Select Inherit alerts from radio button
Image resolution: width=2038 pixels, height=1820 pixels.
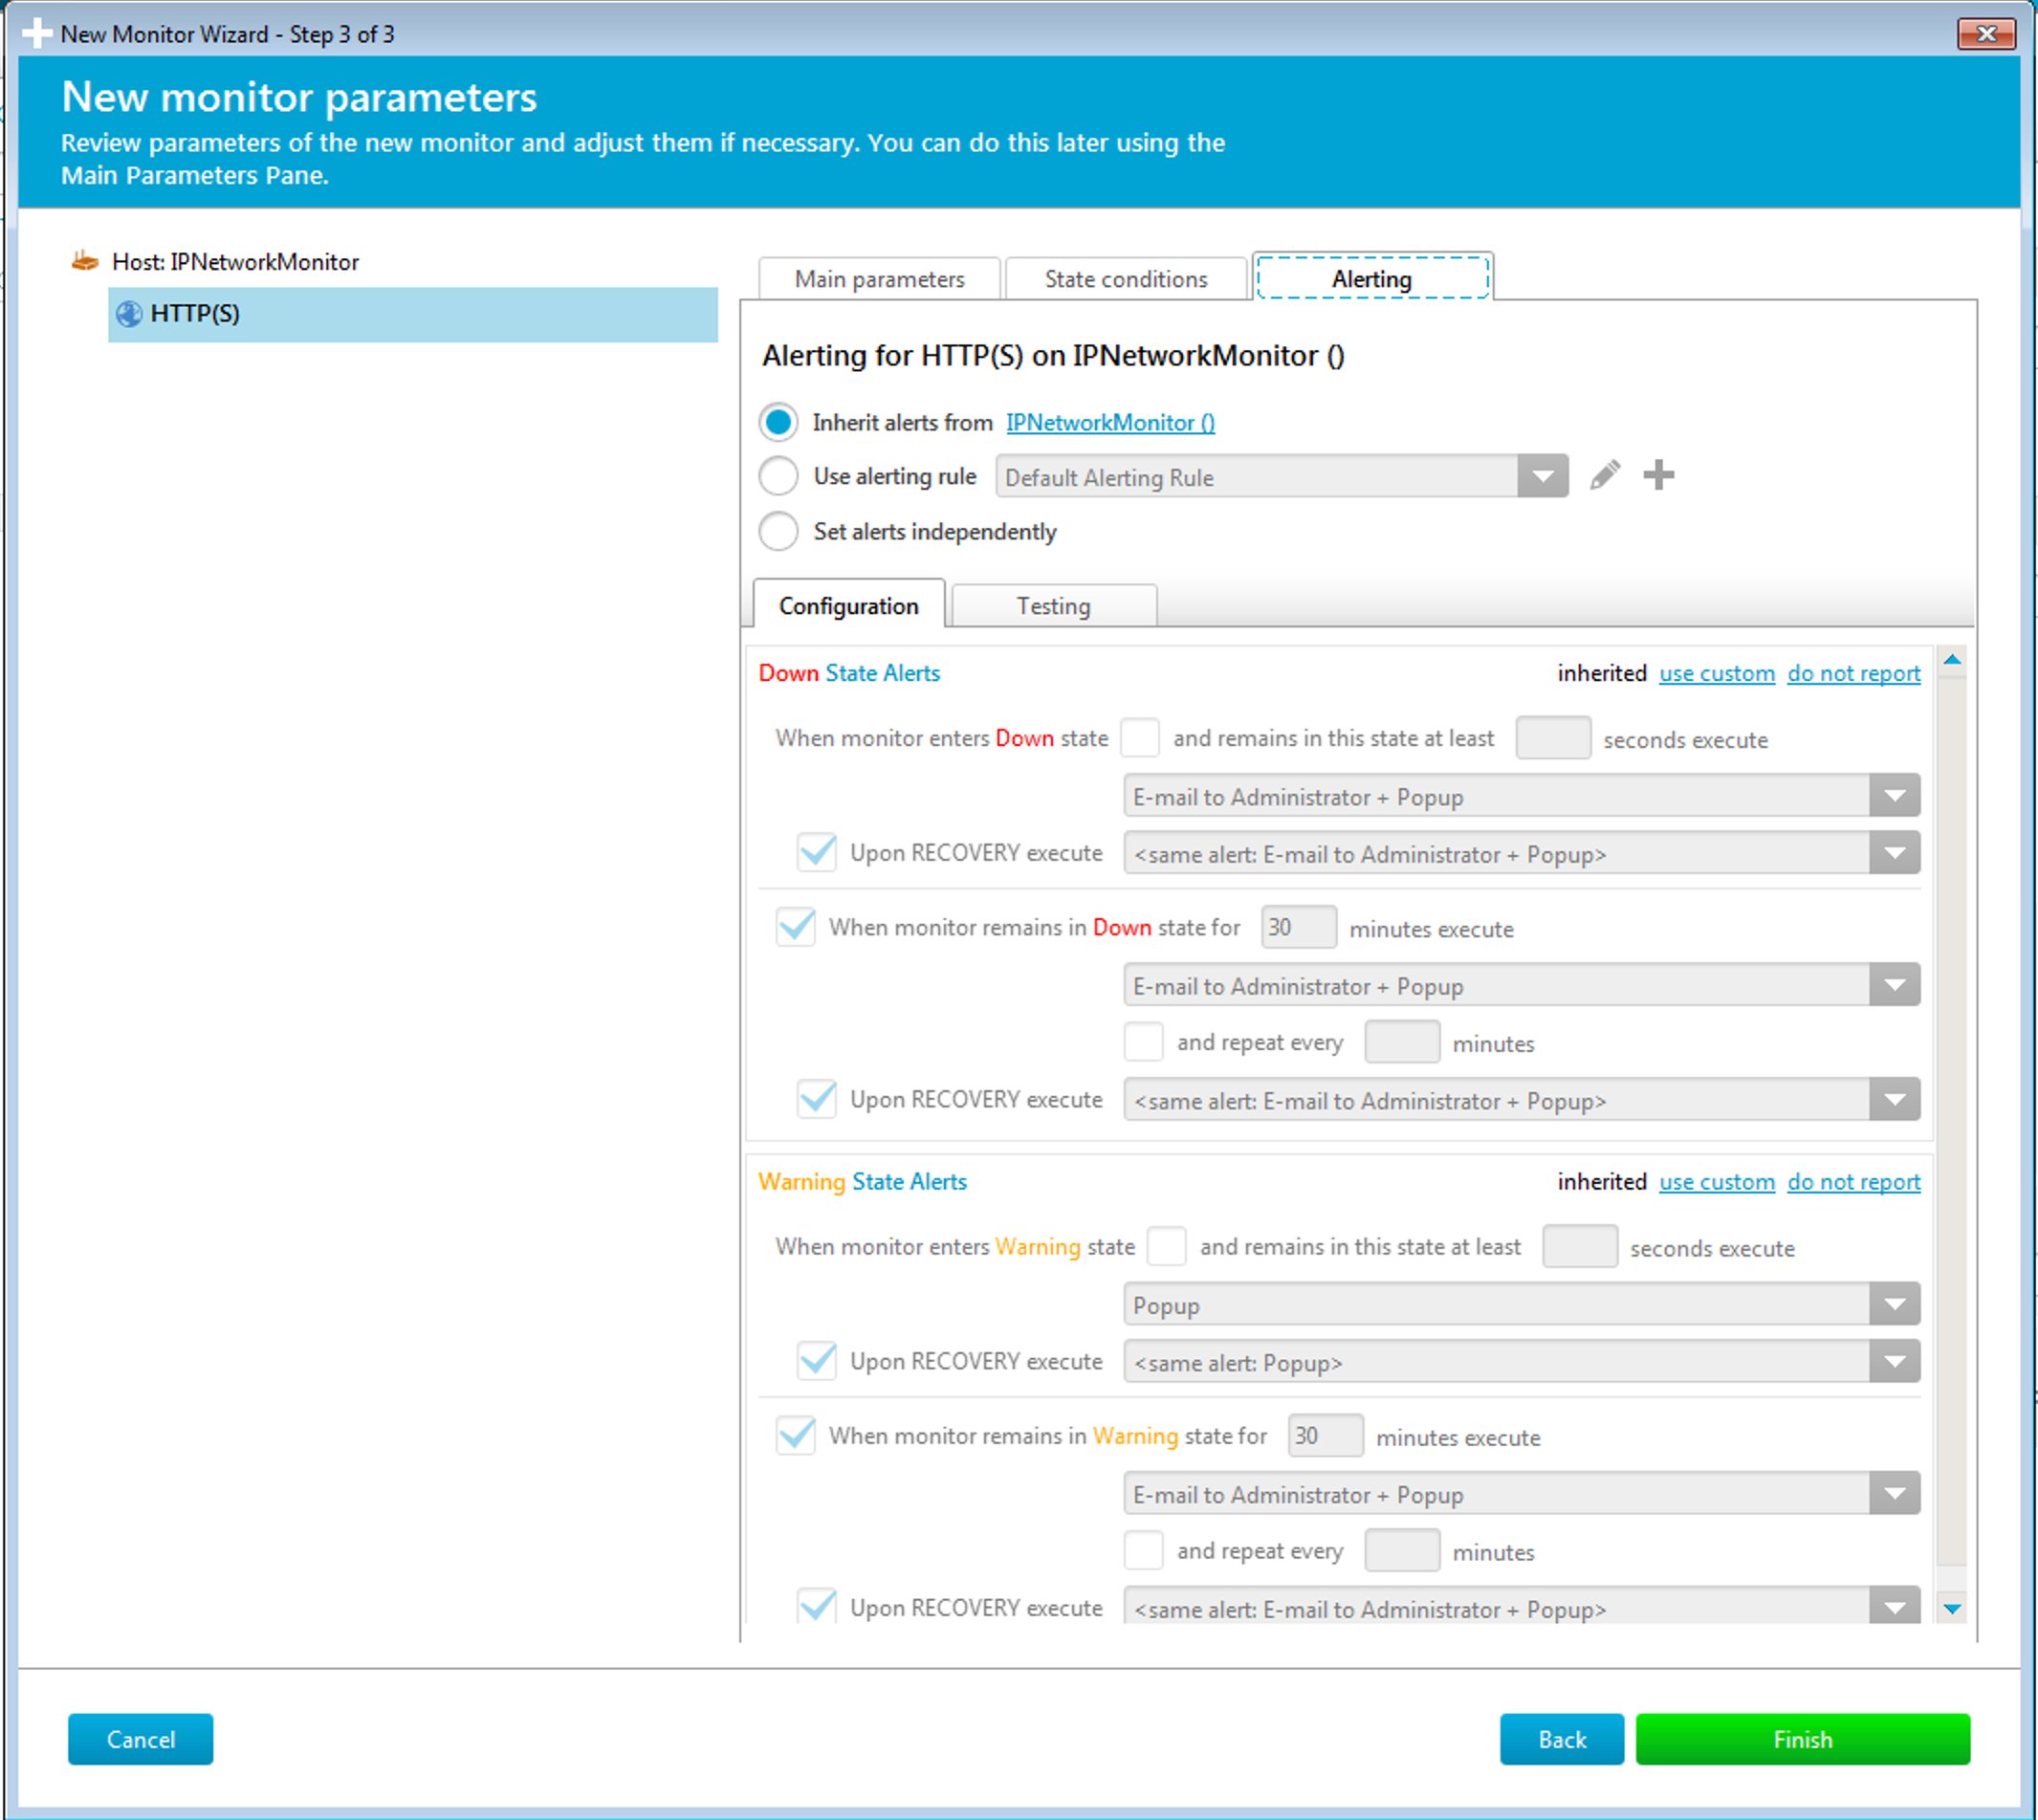778,422
